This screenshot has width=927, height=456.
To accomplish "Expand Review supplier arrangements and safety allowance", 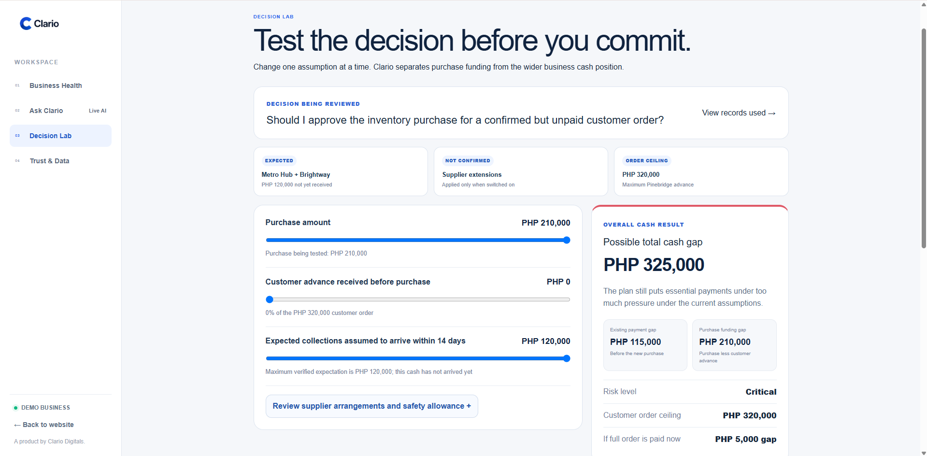I will (371, 406).
